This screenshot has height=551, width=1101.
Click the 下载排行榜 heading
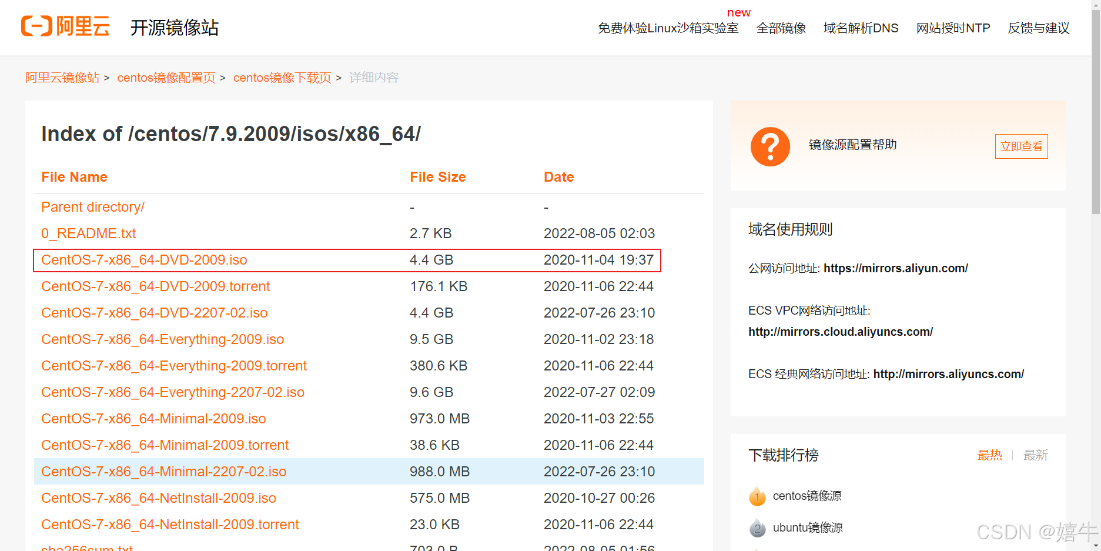tap(783, 455)
